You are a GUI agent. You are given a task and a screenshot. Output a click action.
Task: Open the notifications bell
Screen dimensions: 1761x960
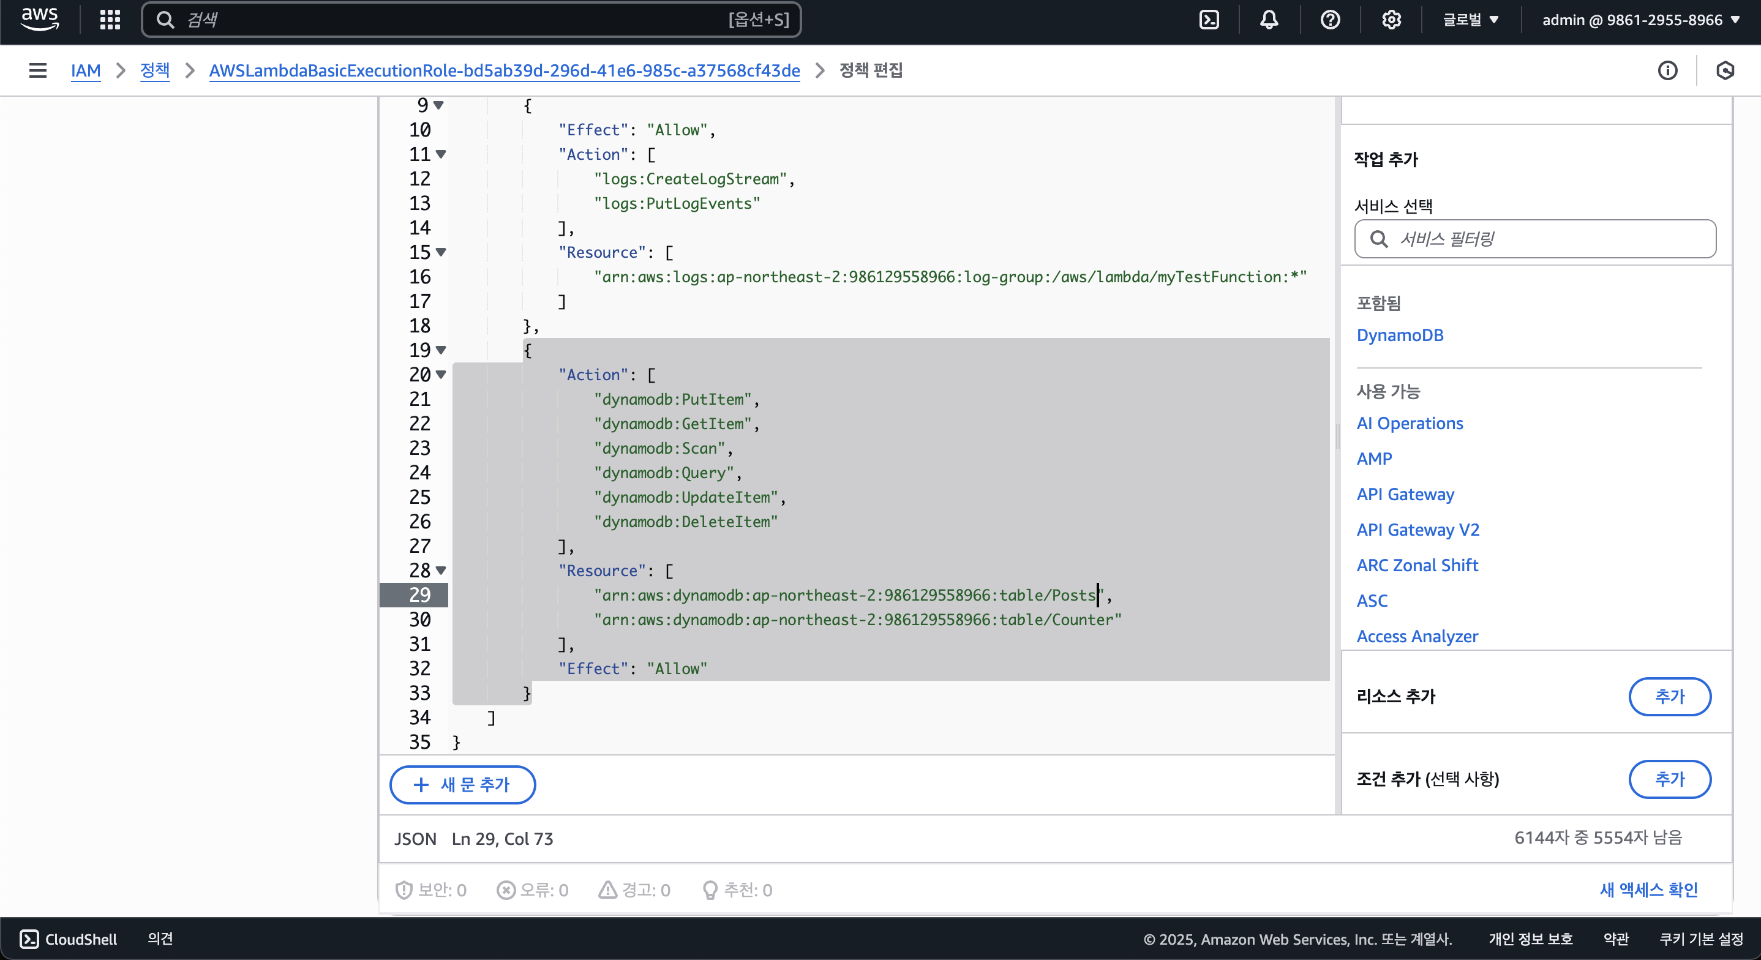tap(1269, 20)
